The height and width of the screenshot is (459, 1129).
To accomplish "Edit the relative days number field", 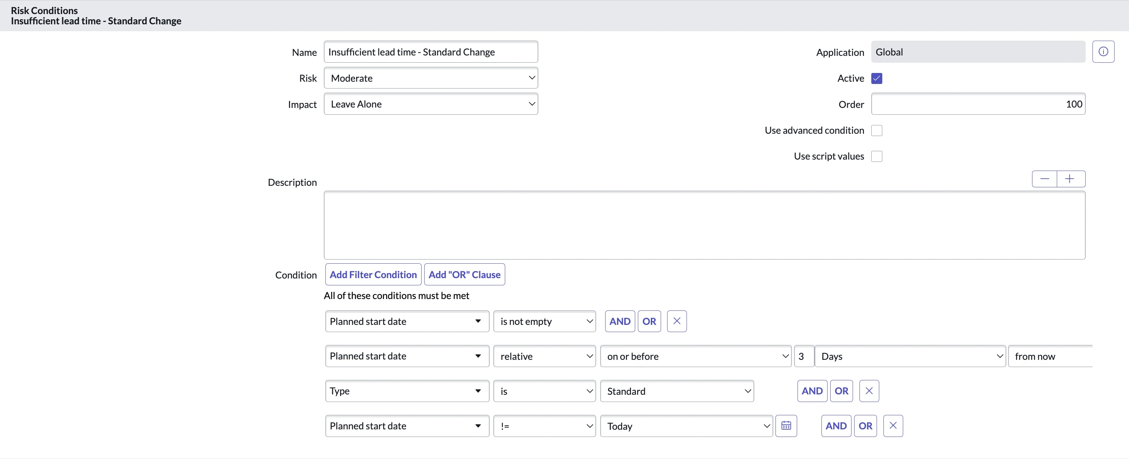I will (804, 356).
